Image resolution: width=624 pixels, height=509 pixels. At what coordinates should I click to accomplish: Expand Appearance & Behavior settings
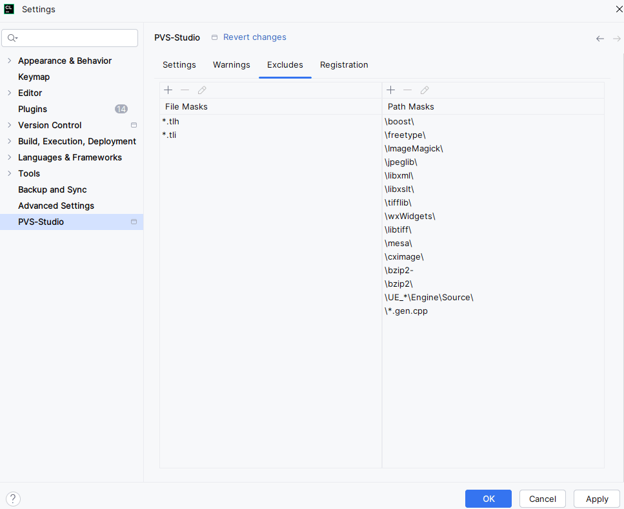tap(9, 61)
